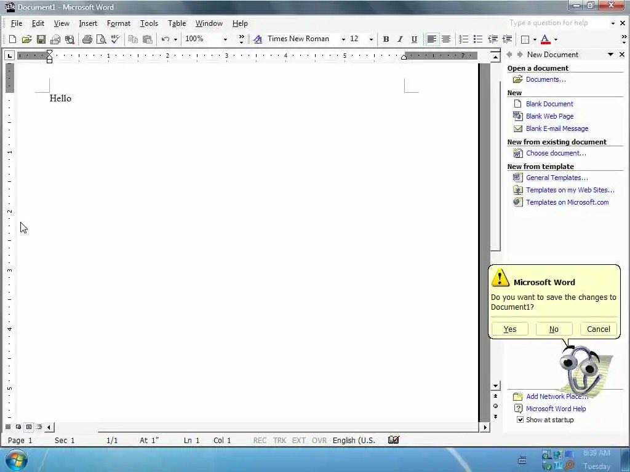This screenshot has width=630, height=472.
Task: Expand the Undo history dropdown arrow
Action: pyautogui.click(x=175, y=39)
